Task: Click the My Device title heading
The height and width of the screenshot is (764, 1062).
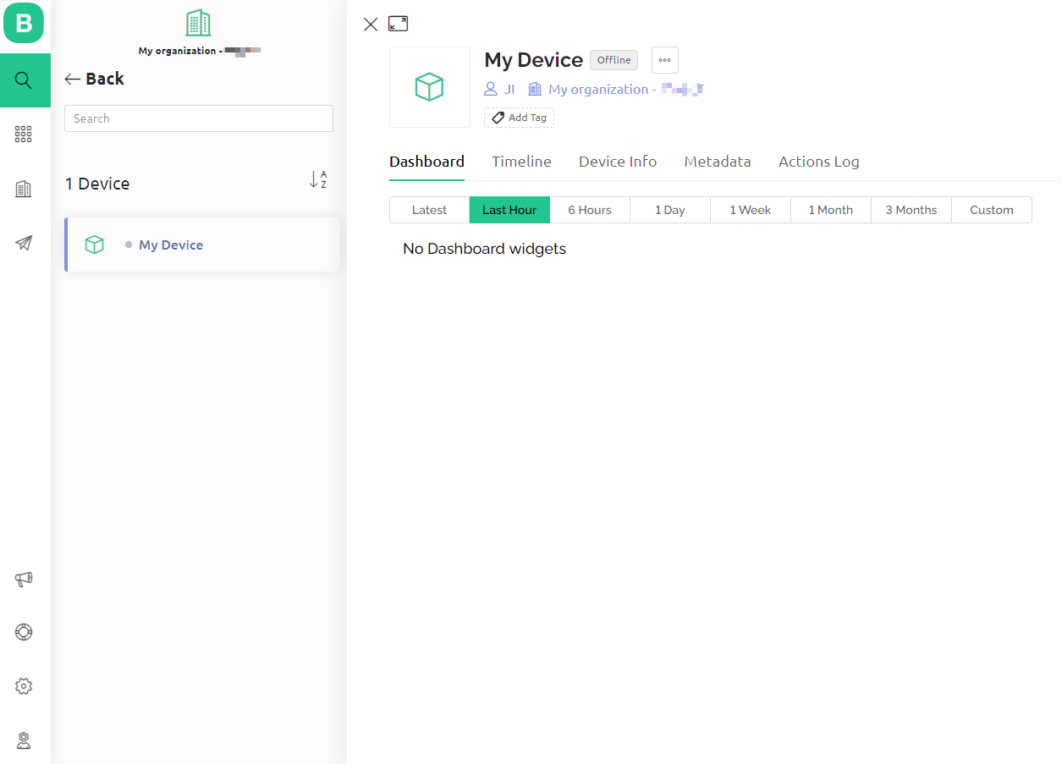Action: point(533,60)
